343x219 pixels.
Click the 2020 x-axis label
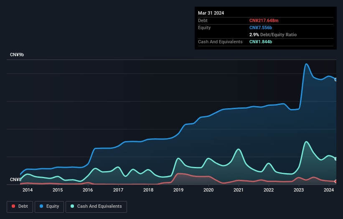[x=208, y=190]
